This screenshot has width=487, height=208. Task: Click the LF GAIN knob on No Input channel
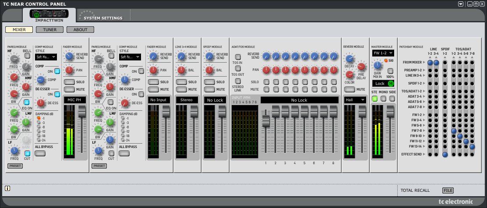[x=109, y=139]
